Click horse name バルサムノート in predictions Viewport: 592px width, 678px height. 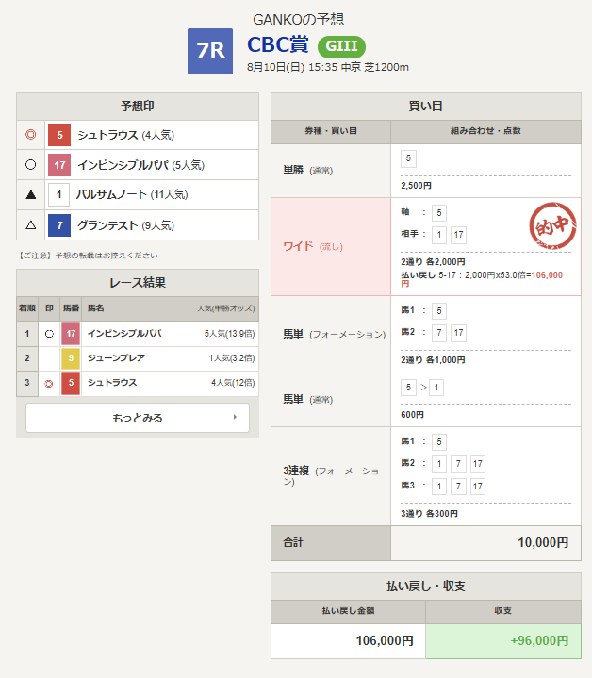pyautogui.click(x=112, y=194)
